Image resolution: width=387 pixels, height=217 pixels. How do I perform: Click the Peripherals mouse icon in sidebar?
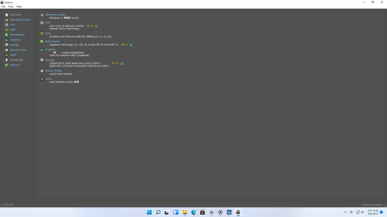(x=6, y=60)
